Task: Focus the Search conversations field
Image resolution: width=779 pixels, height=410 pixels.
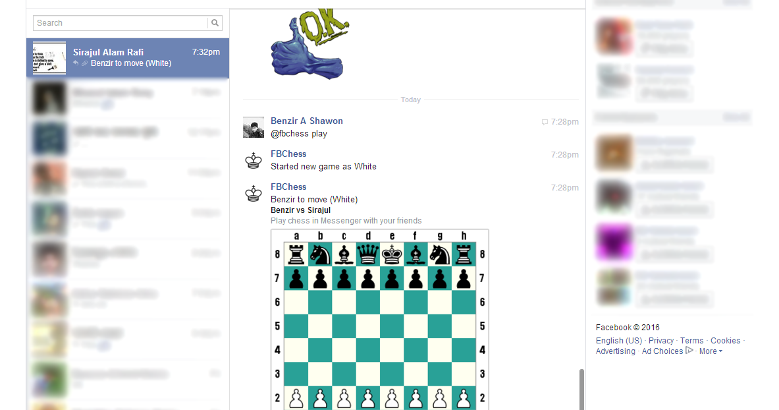Action: tap(121, 23)
